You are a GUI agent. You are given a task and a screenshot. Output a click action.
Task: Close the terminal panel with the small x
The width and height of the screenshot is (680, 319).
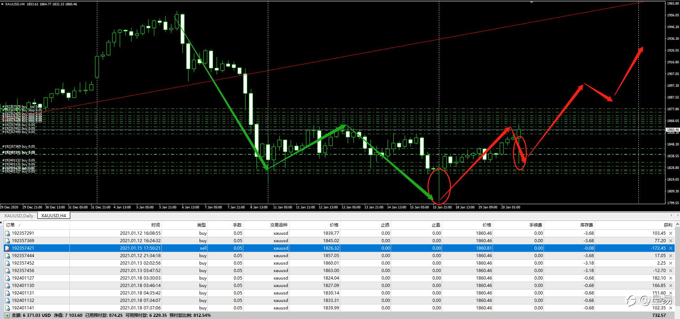point(1,222)
